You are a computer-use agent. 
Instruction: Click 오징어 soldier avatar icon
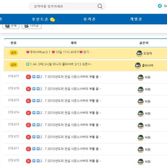[x=139, y=53]
